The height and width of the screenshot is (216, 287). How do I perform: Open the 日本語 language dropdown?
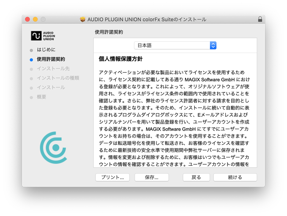click(x=175, y=46)
